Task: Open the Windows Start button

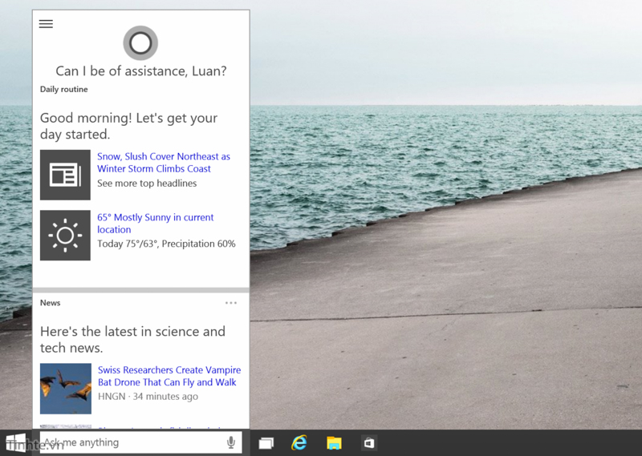Action: coord(16,443)
